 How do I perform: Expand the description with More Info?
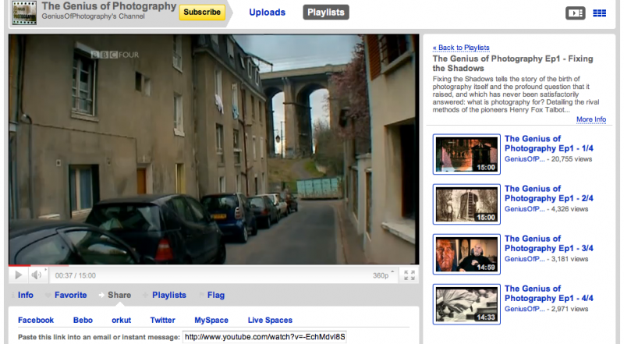click(591, 119)
